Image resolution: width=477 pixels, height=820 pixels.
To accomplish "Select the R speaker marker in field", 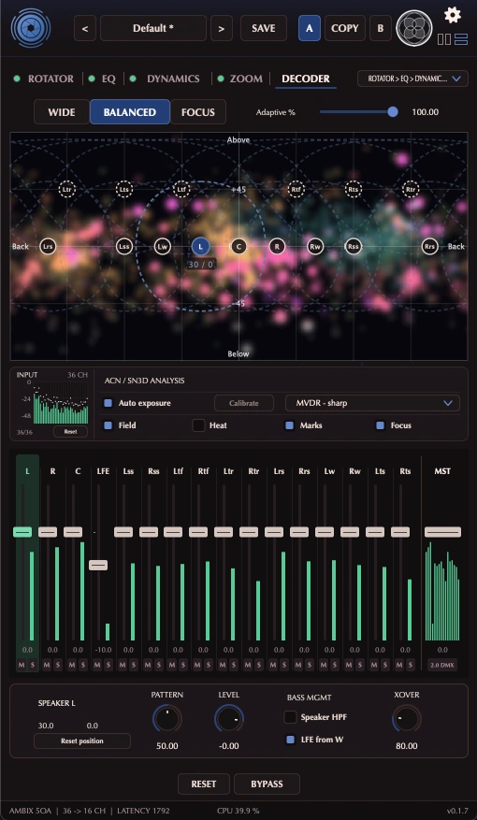I will (x=277, y=246).
